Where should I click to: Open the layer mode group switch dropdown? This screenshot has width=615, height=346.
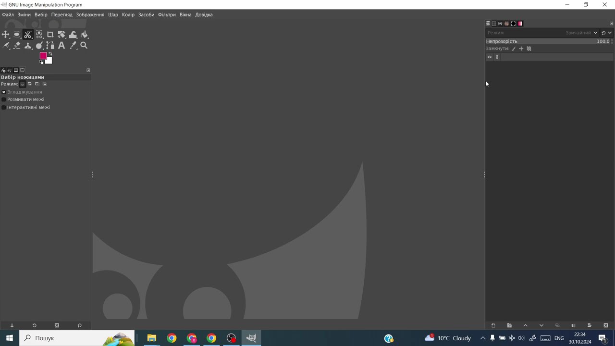[607, 33]
